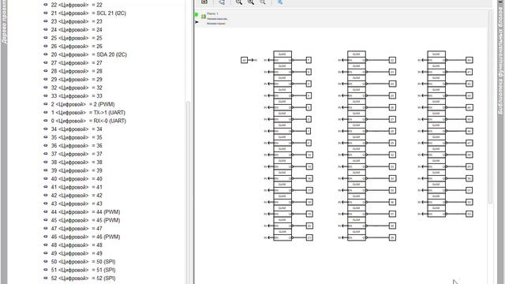Click the diagram canvas vertical scrollbar
This screenshot has height=284, width=505.
tap(490, 106)
